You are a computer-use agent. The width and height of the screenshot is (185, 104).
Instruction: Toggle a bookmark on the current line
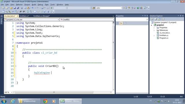pyautogui.click(x=35, y=12)
